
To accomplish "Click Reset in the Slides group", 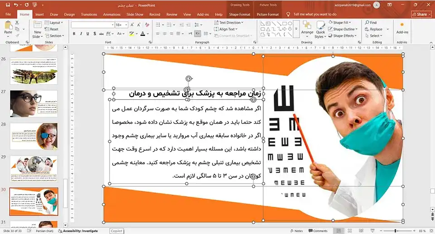I will (x=52, y=29).
